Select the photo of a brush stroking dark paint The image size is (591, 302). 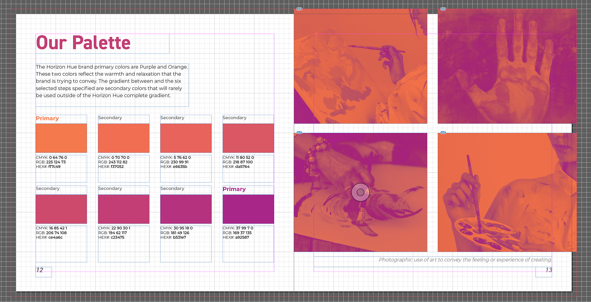[360, 192]
